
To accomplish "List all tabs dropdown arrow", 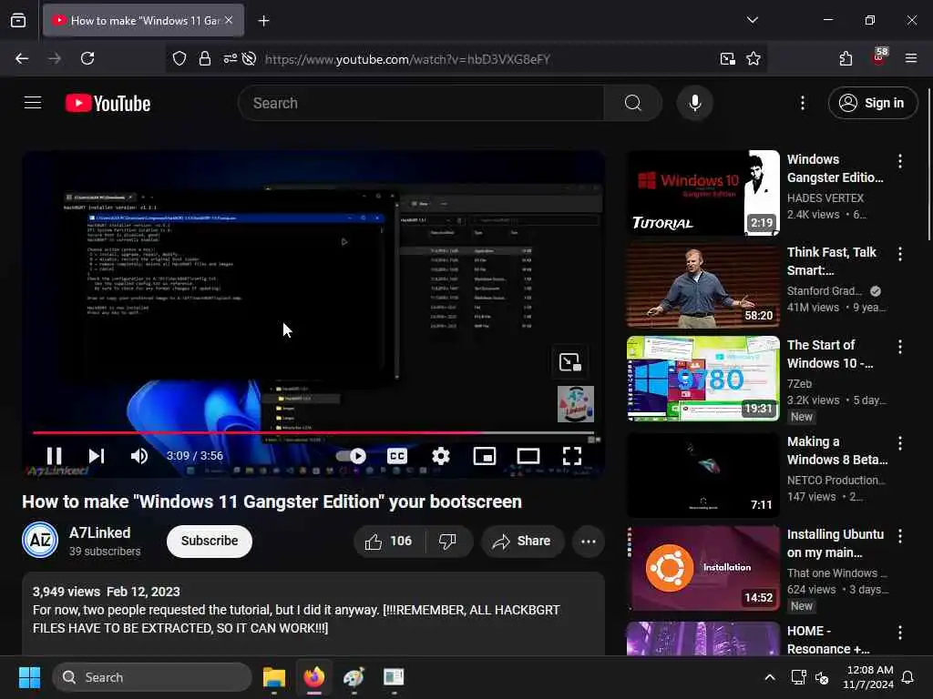I will pos(752,20).
